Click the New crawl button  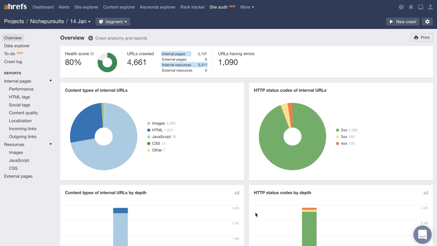(x=403, y=22)
